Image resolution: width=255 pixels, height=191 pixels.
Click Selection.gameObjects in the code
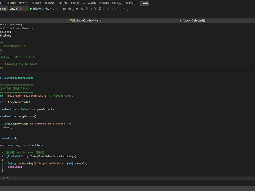point(37,109)
